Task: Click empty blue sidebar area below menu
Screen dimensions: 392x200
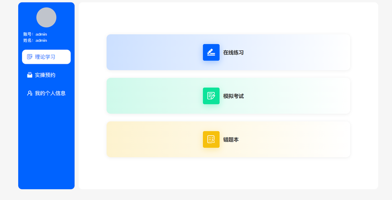Action: pos(46,145)
